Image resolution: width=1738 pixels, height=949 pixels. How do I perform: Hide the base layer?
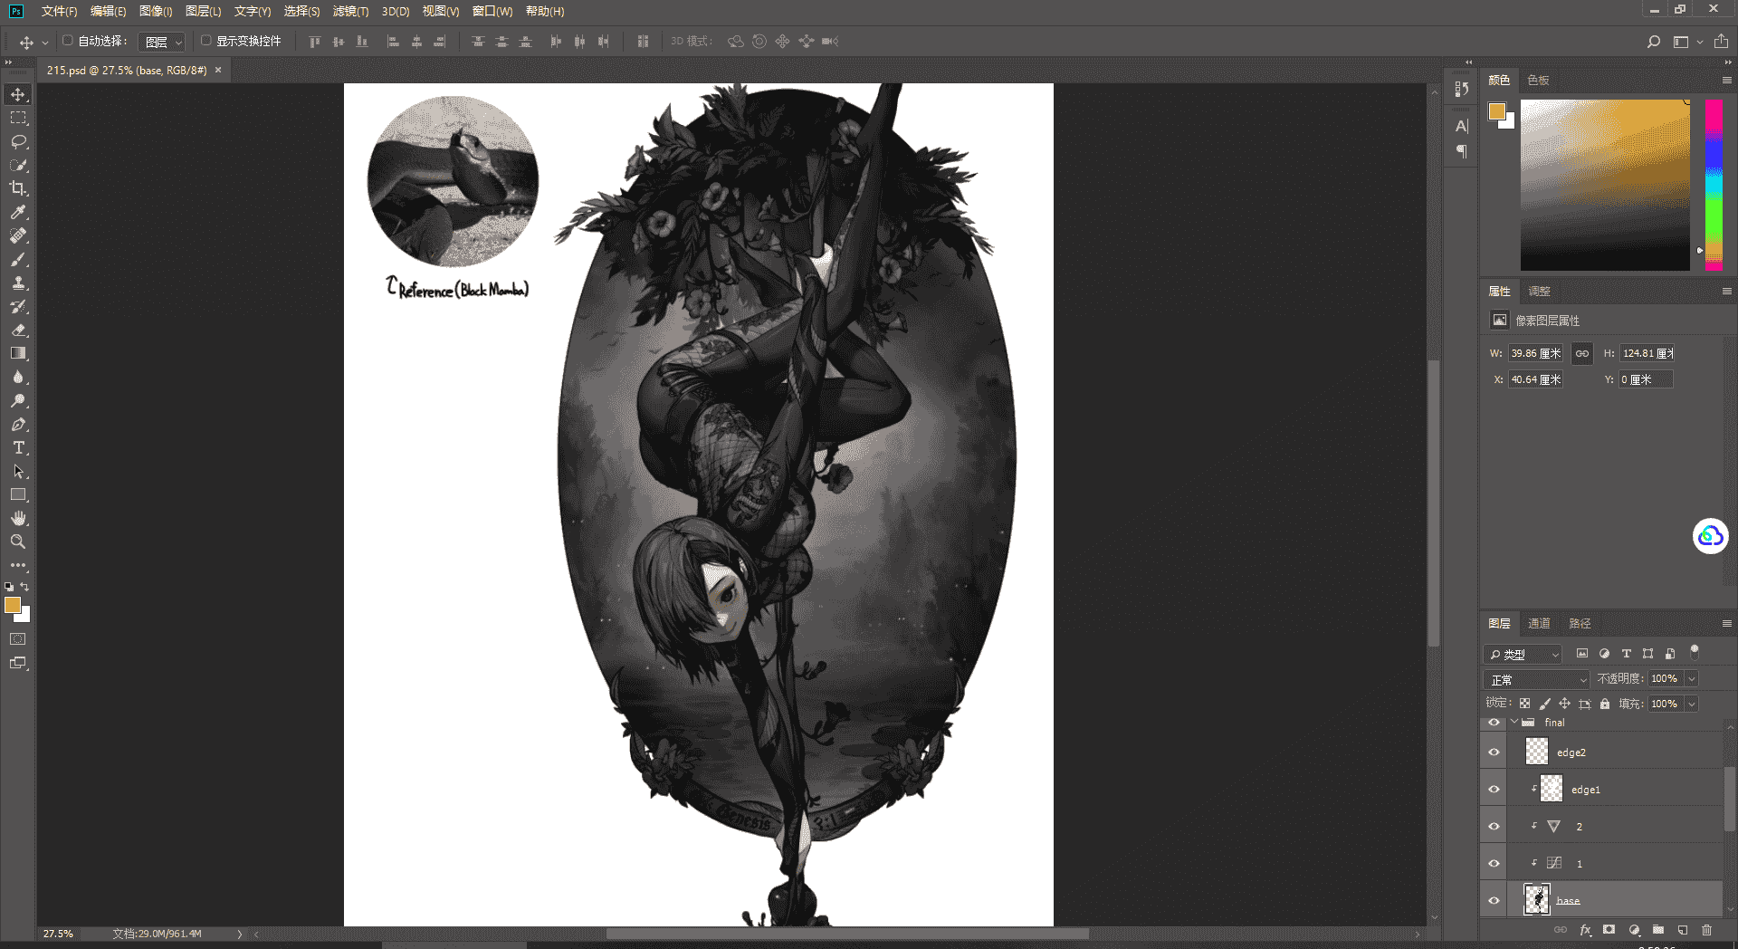coord(1494,901)
